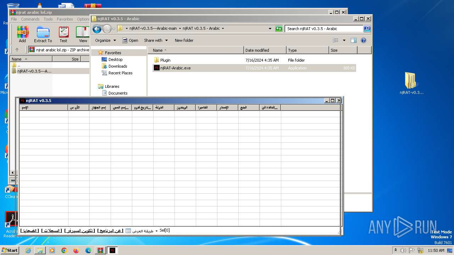Open the Favorites menu in WinRAR
This screenshot has width=454, height=255.
coord(65,19)
